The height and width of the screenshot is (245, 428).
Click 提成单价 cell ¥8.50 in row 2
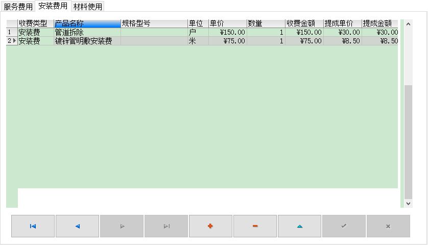pos(343,41)
